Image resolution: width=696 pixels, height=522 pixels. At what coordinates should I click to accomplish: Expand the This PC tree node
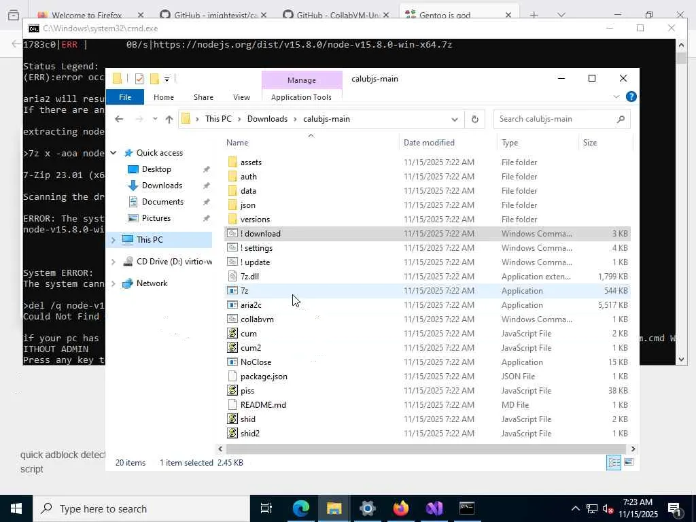pyautogui.click(x=114, y=240)
